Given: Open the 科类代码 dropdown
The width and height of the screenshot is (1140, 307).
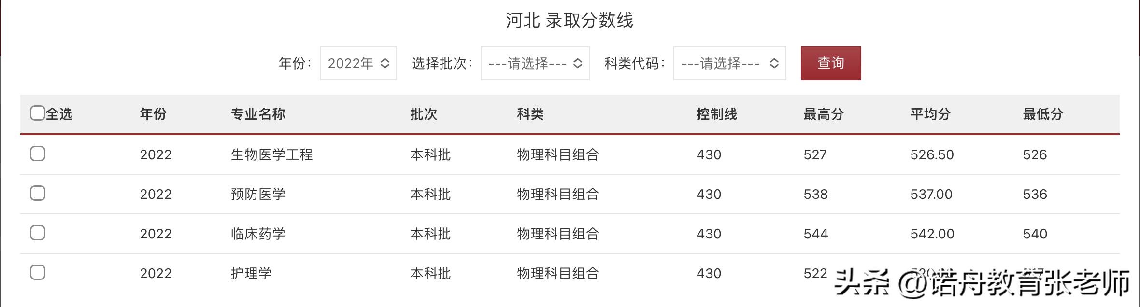Looking at the screenshot, I should point(729,63).
